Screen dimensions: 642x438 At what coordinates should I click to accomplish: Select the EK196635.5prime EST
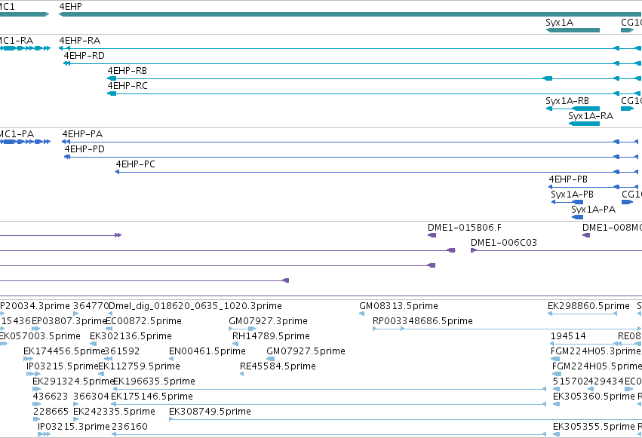pyautogui.click(x=330, y=389)
